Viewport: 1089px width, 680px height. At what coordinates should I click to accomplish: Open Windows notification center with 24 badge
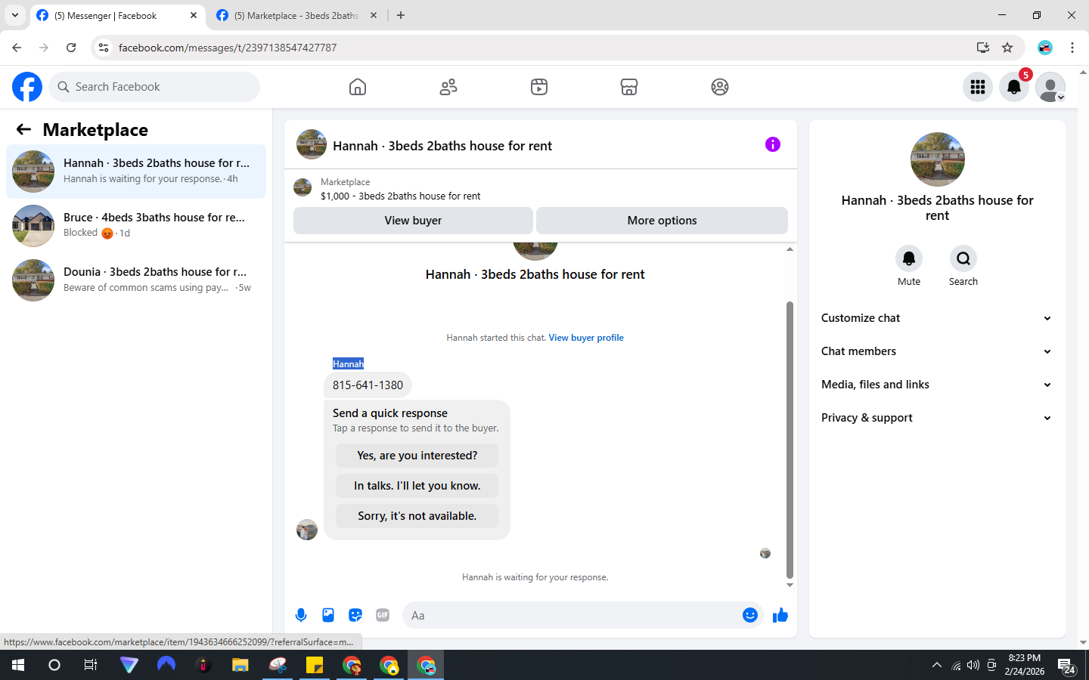point(1066,666)
